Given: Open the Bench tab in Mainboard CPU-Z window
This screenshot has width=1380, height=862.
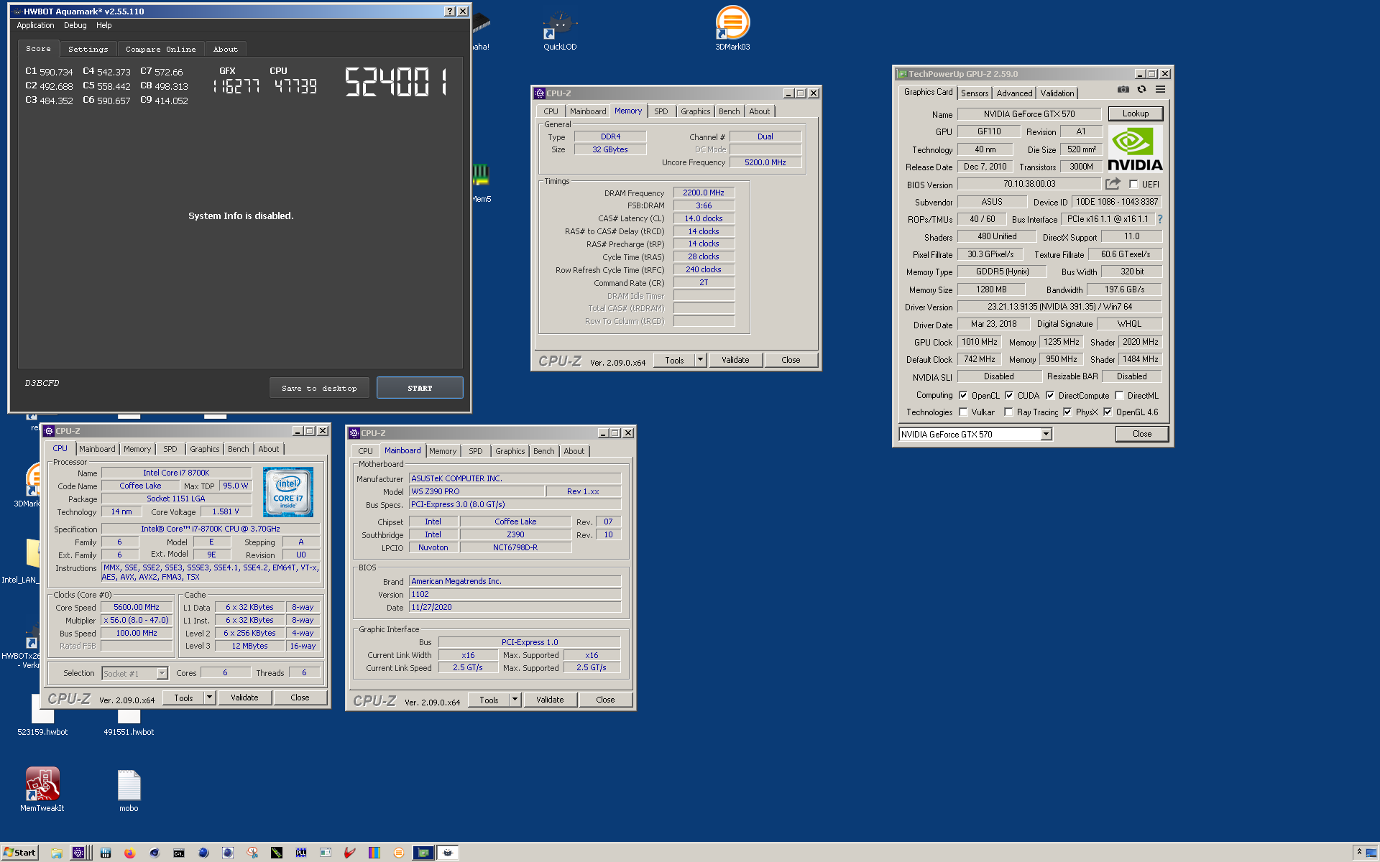Looking at the screenshot, I should [544, 451].
